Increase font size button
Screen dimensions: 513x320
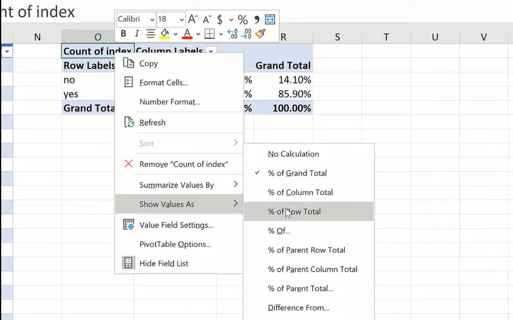193,20
